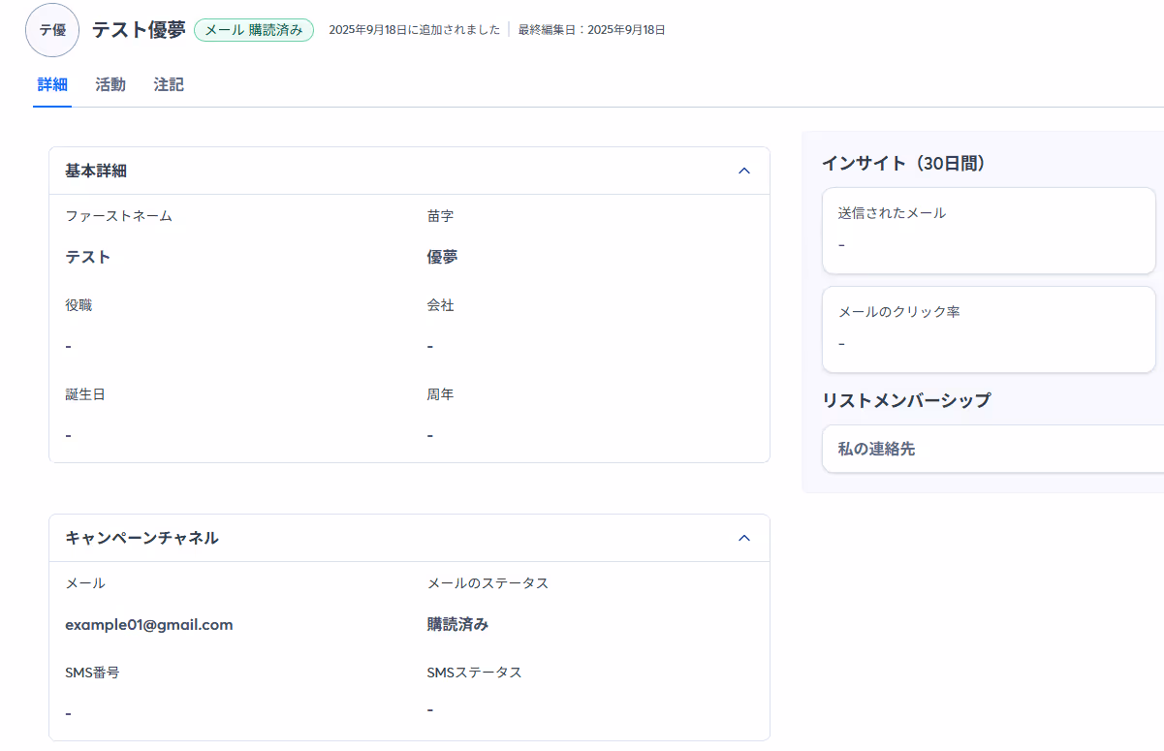Click the メールのクリック率 insight card
Image resolution: width=1164 pixels, height=751 pixels.
tap(989, 329)
